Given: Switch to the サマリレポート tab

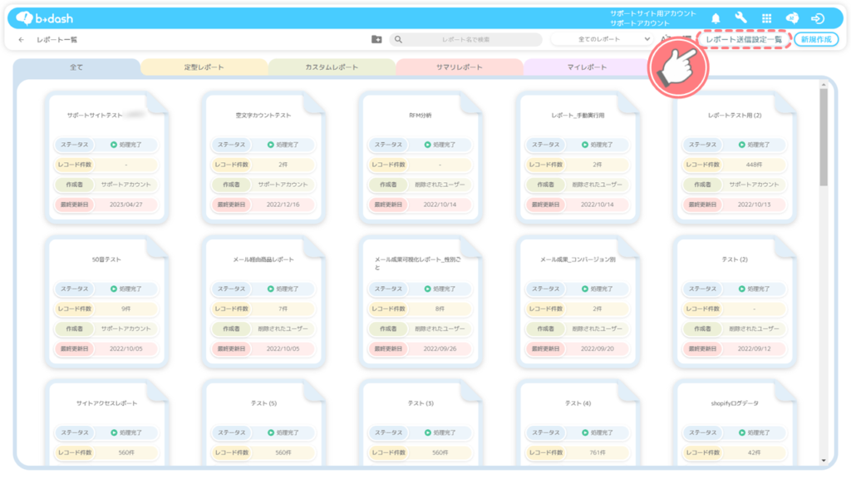Looking at the screenshot, I should [459, 67].
